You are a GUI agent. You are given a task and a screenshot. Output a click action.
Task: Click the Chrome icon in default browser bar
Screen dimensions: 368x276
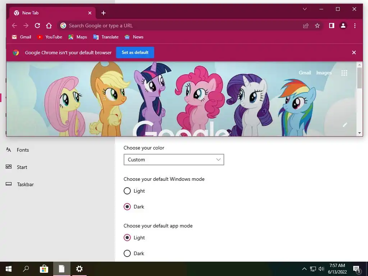(16, 52)
